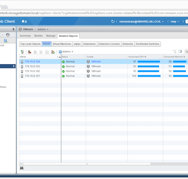Click the greyed-out exit maintenance mode icon
The width and height of the screenshot is (188, 179).
pyautogui.click(x=35, y=52)
